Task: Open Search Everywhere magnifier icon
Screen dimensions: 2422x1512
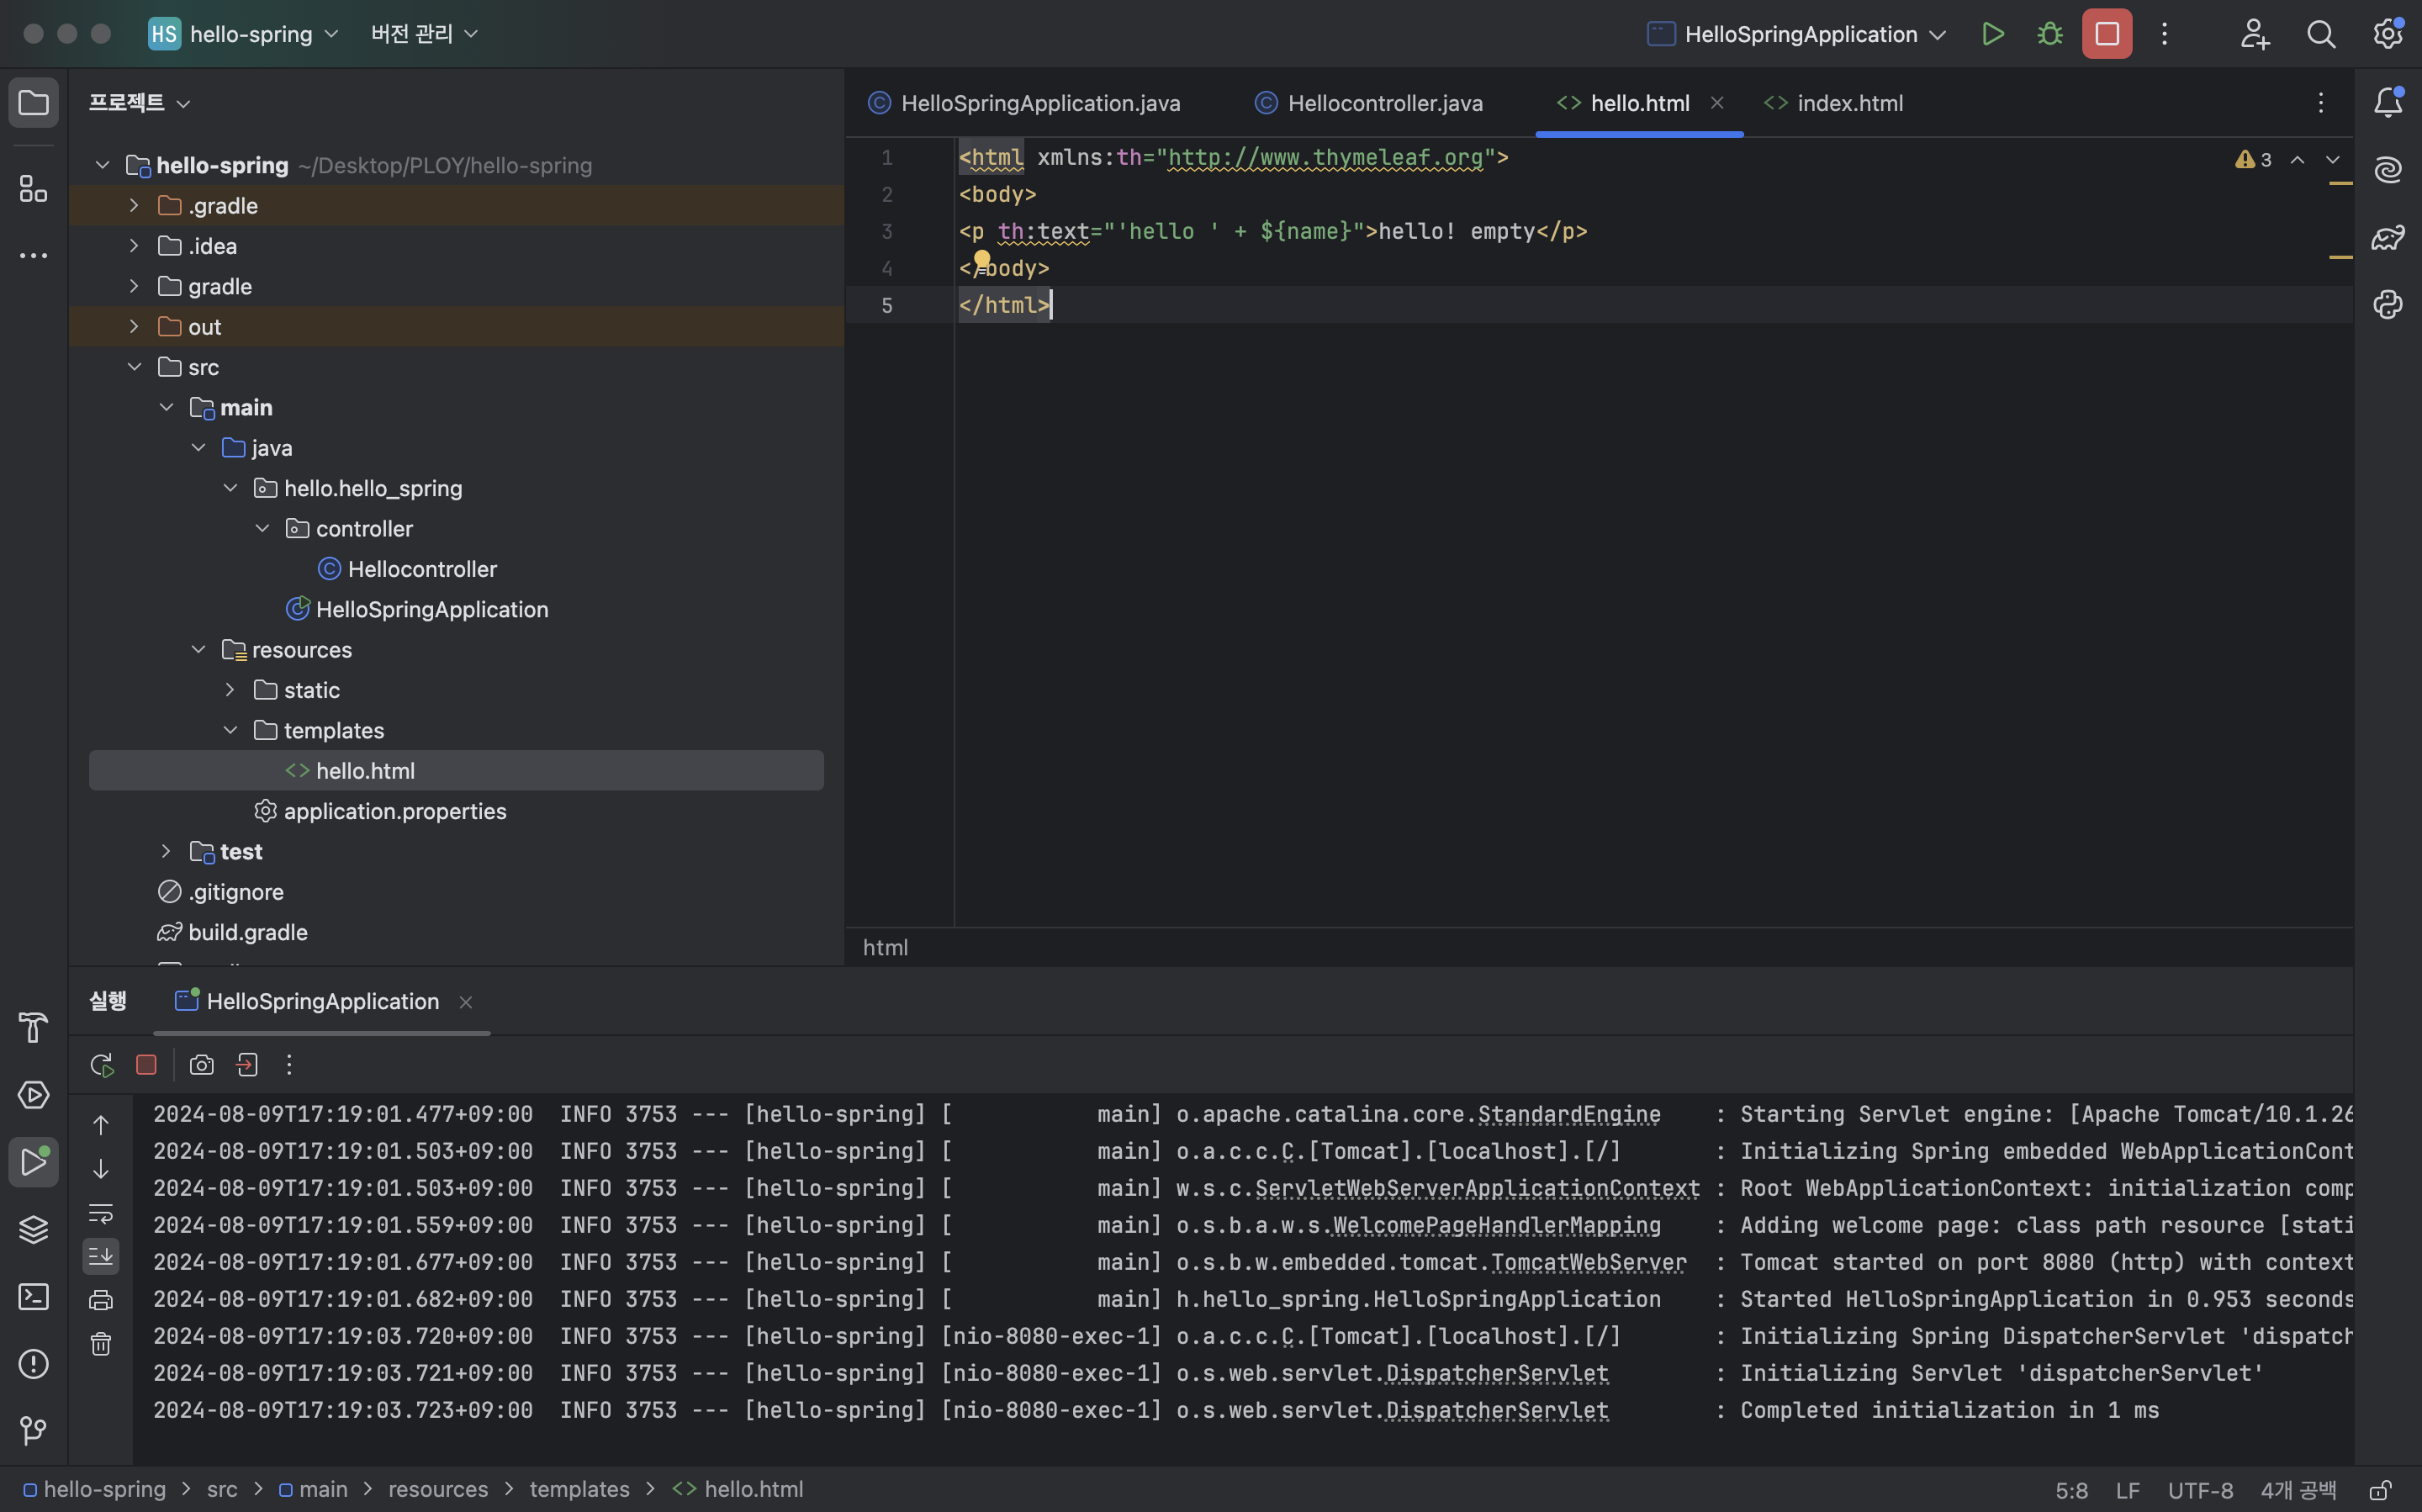Action: 2321,34
